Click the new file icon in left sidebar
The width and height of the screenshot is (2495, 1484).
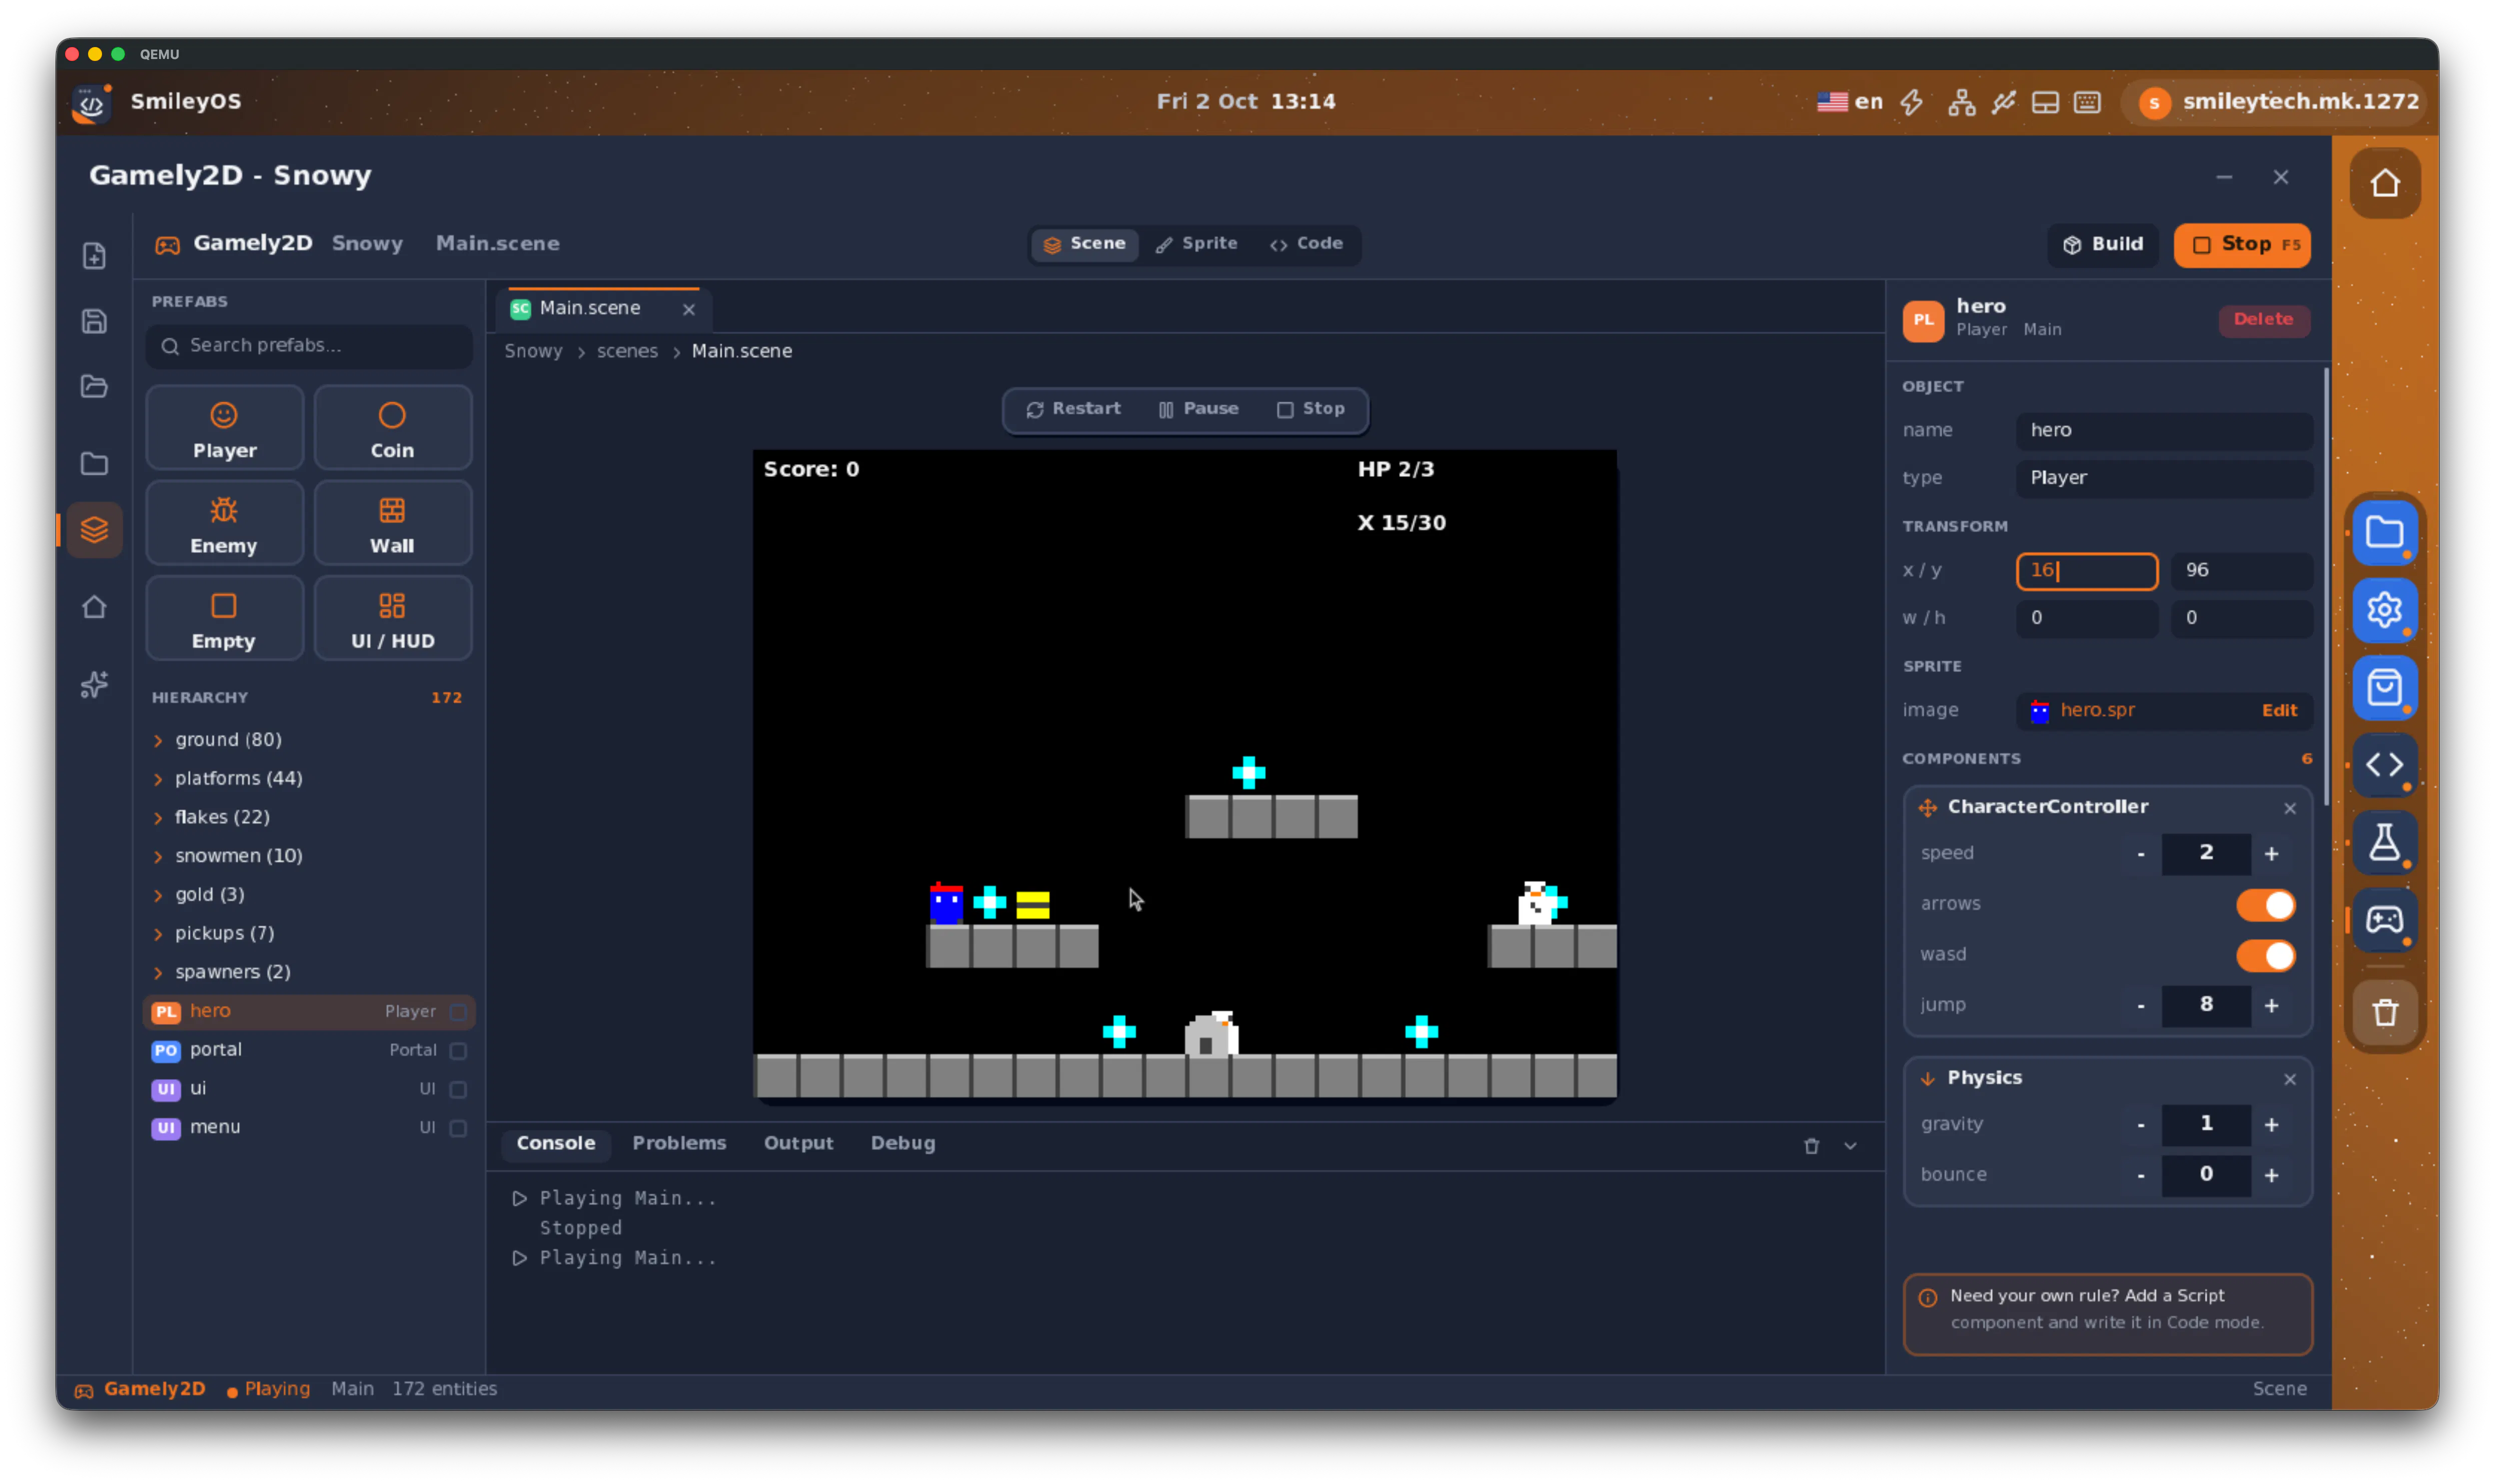click(x=94, y=256)
